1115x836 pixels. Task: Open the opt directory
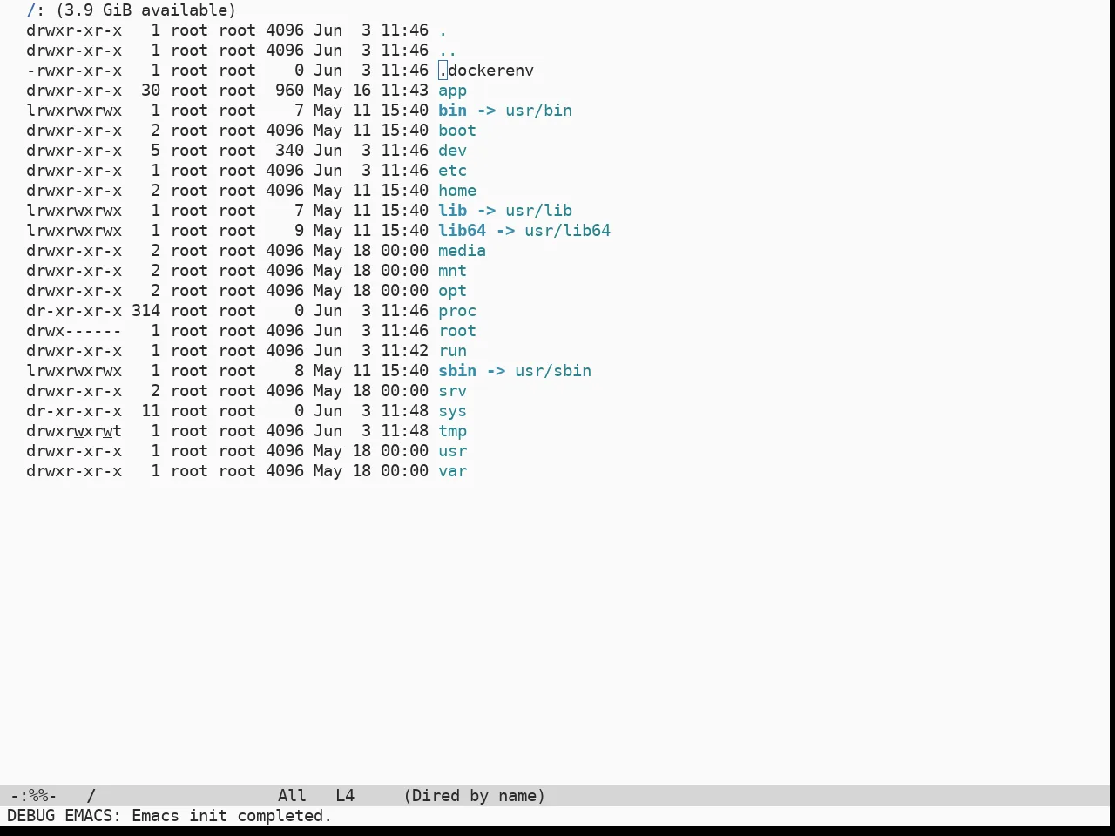[452, 291]
